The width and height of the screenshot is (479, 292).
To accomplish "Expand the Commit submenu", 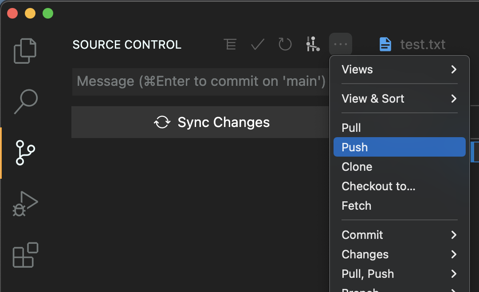I will (x=399, y=235).
